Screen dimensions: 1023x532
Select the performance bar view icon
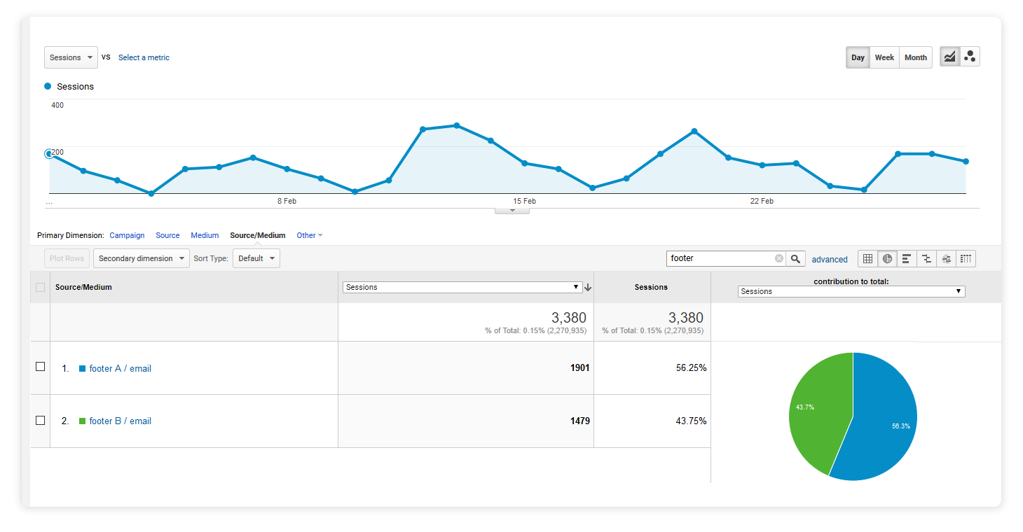point(907,258)
